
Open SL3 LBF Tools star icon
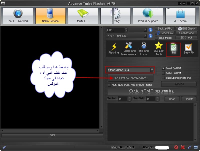[x=159, y=49]
